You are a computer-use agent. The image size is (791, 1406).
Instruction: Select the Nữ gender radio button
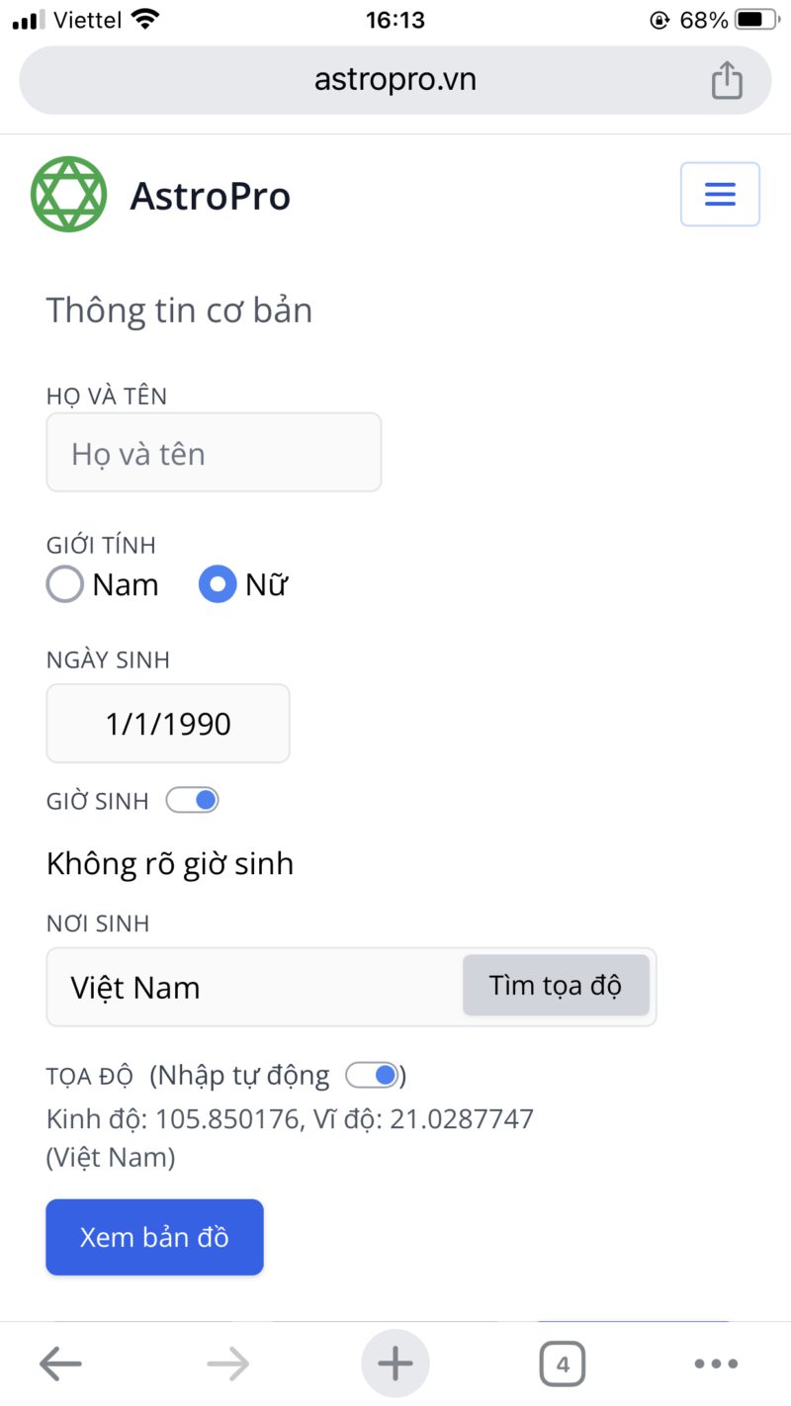pyautogui.click(x=217, y=583)
